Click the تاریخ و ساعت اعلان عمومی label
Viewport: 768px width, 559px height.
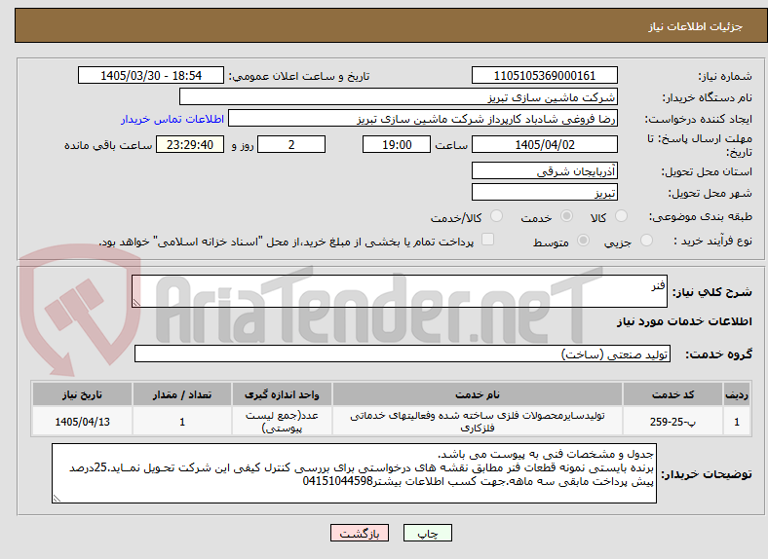click(x=299, y=77)
